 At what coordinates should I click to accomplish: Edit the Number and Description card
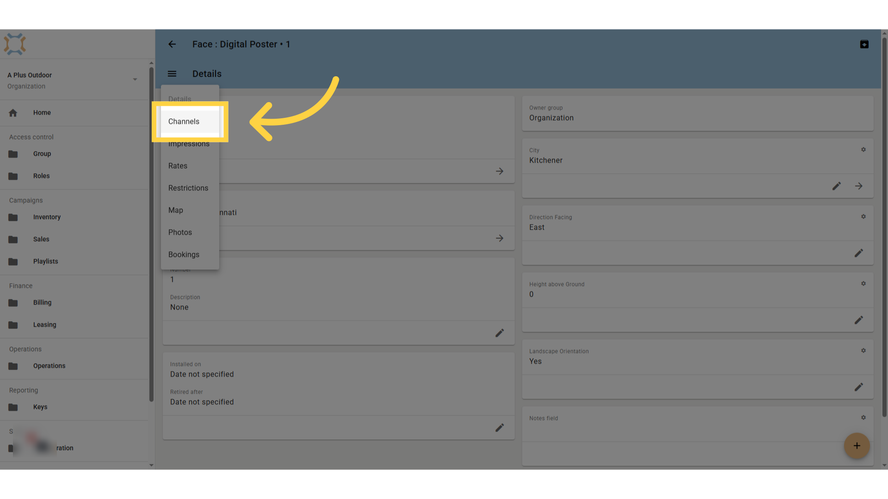click(499, 333)
